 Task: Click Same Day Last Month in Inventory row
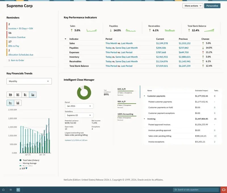pos(127,57)
